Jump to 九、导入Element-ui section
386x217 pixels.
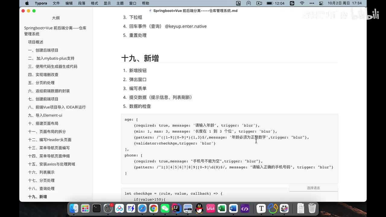(45, 115)
